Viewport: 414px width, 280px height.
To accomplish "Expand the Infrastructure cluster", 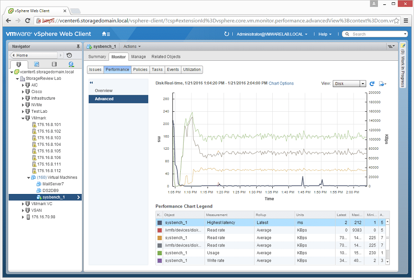I will point(23,98).
